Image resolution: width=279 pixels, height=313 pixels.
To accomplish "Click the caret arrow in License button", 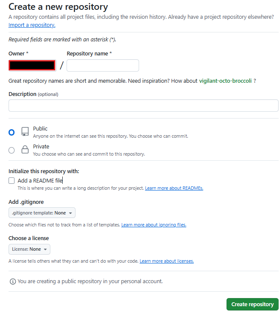I will click(x=45, y=249).
